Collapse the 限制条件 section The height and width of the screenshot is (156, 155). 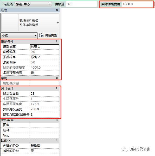pos(57,41)
